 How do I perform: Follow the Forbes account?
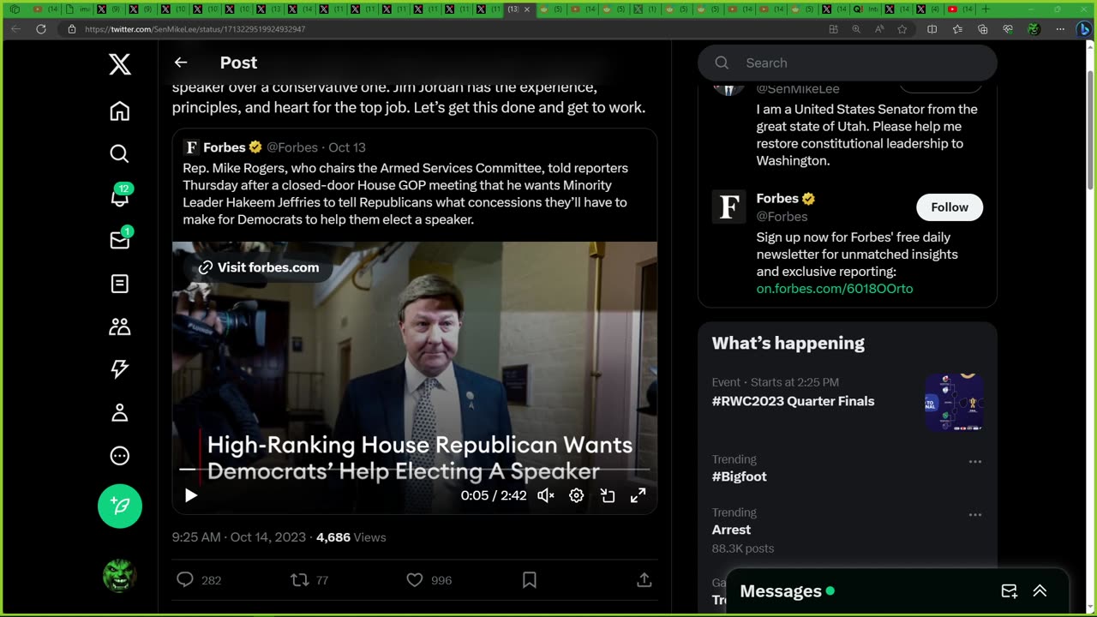950,207
